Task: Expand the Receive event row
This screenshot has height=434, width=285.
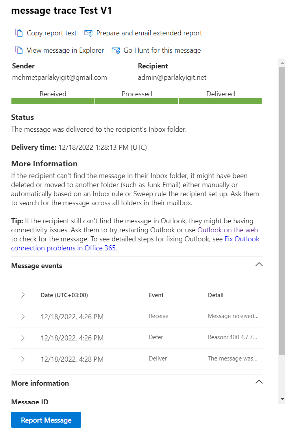Action: [x=23, y=316]
